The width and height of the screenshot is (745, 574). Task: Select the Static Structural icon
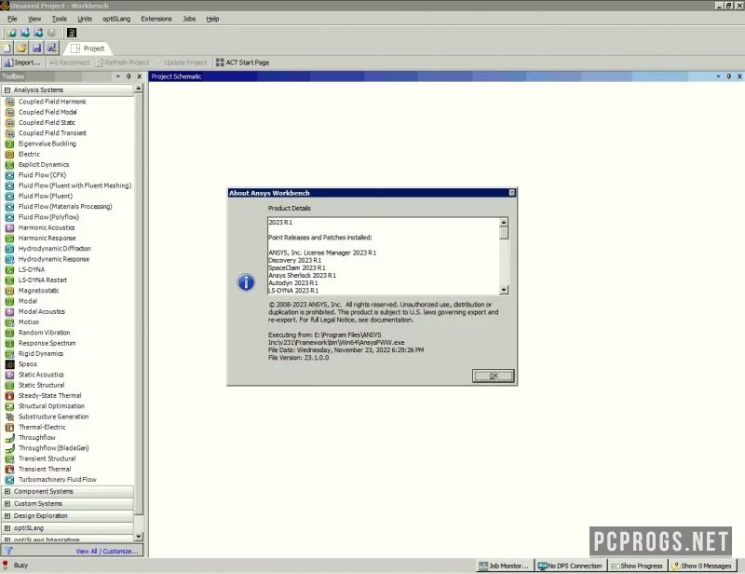pyautogui.click(x=9, y=385)
